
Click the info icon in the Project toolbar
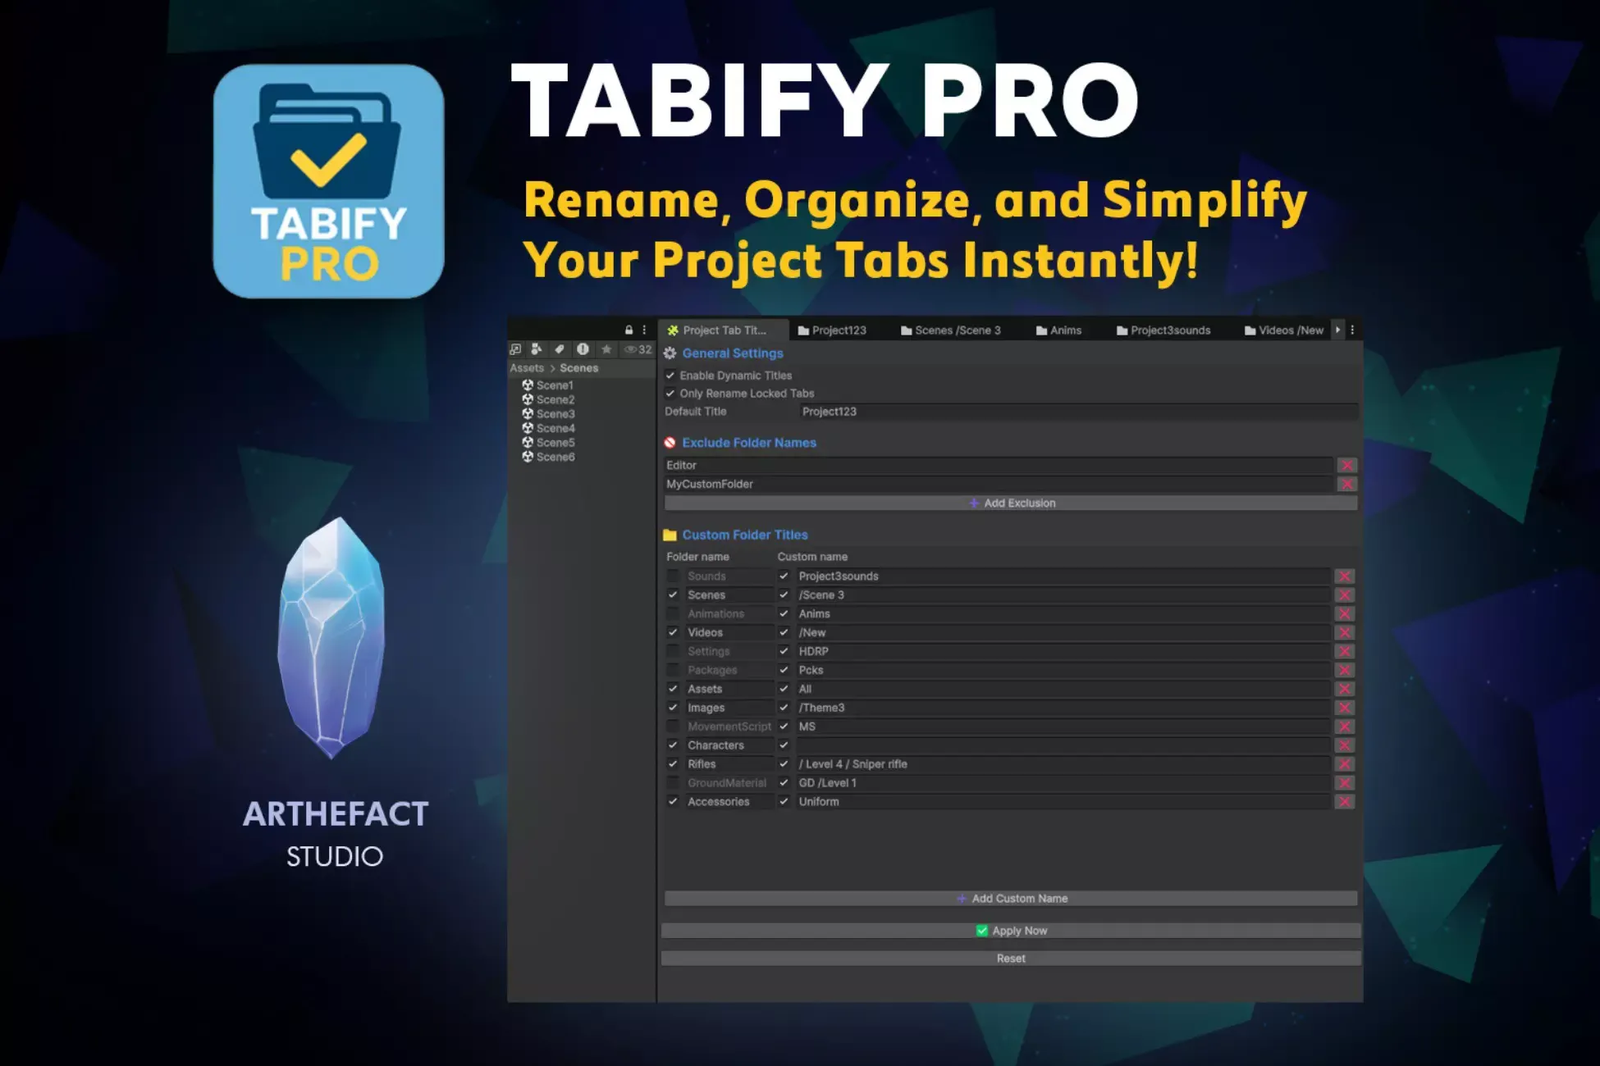583,348
